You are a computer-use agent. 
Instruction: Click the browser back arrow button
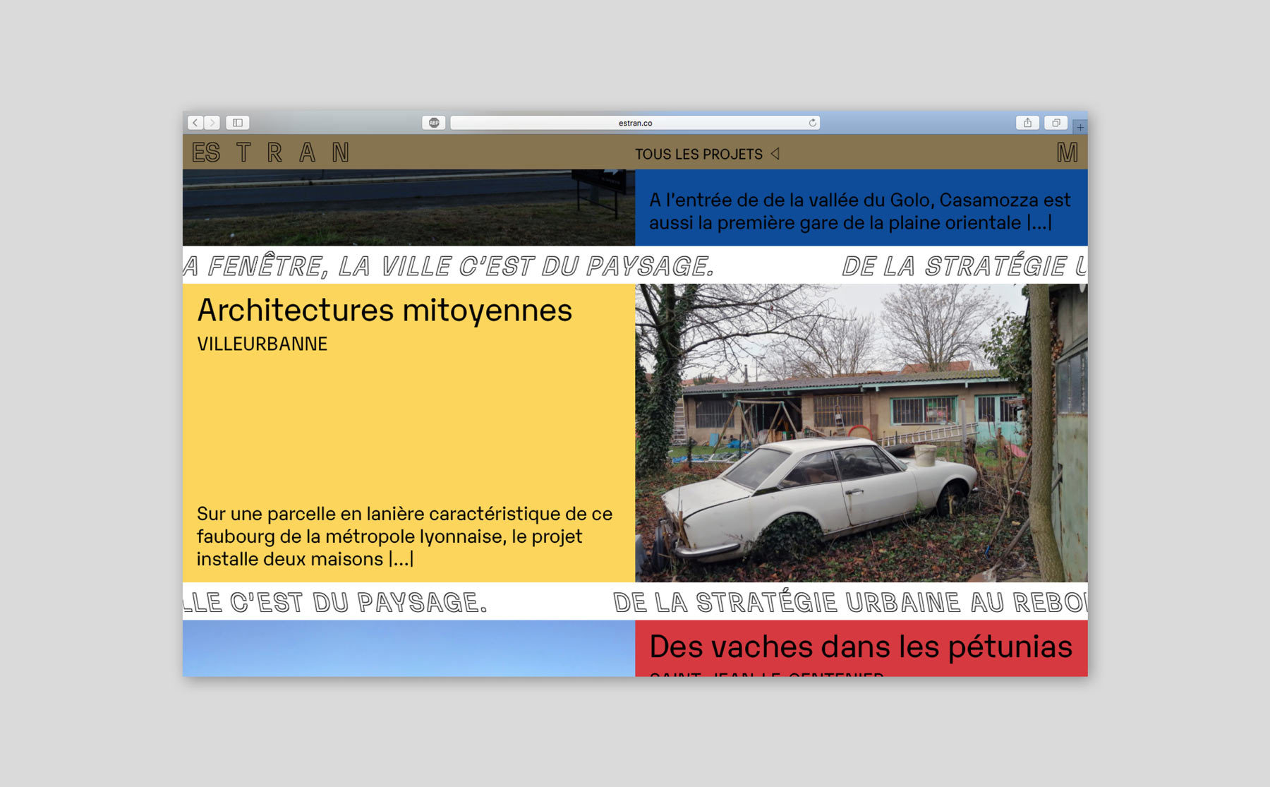tap(195, 123)
